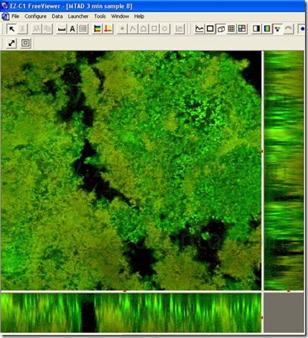Click the right-side YZ cross-section panel
308x338 pixels.
tap(284, 170)
